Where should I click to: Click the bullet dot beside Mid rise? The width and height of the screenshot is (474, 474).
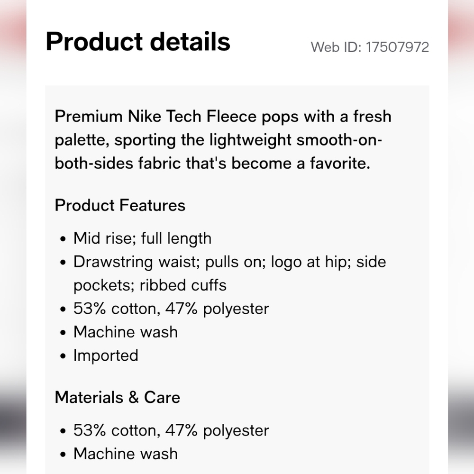coord(63,239)
